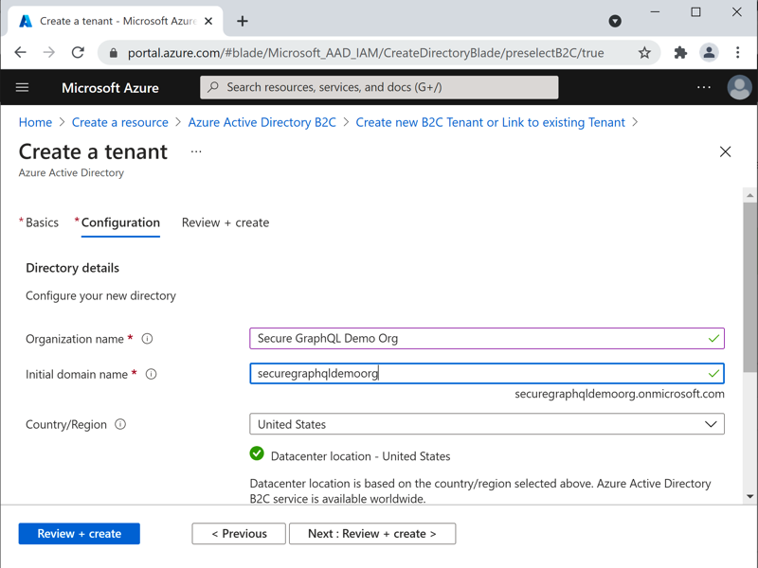Switch to the Basics tab
Viewport: 758px width, 568px height.
[x=42, y=222]
